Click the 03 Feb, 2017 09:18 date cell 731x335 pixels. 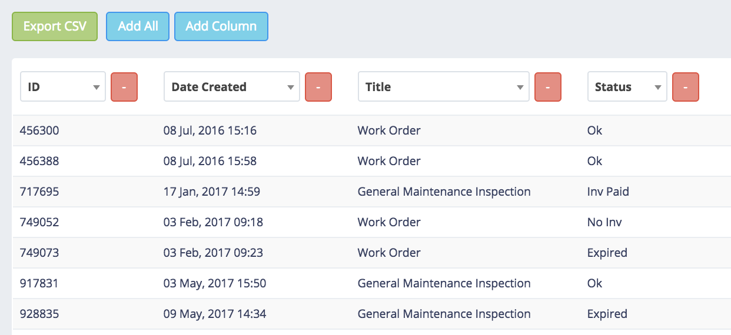tap(213, 222)
